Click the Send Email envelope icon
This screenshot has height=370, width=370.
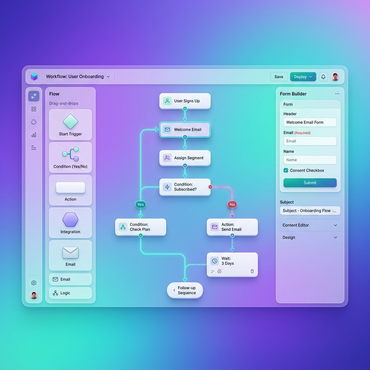pos(215,227)
